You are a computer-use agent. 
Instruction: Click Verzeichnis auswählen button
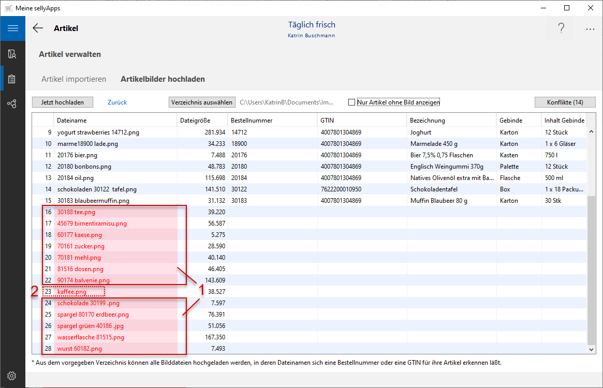pyautogui.click(x=202, y=102)
